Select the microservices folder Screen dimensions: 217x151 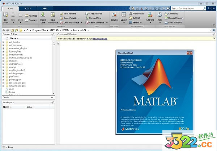tap(16, 64)
